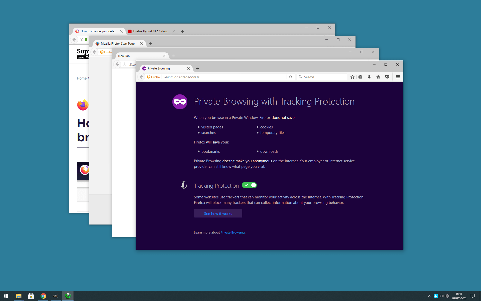Open Windows Start menu

pos(6,296)
